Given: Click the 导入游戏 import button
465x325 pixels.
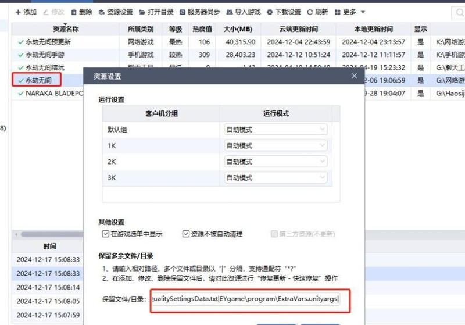Looking at the screenshot, I should [244, 12].
